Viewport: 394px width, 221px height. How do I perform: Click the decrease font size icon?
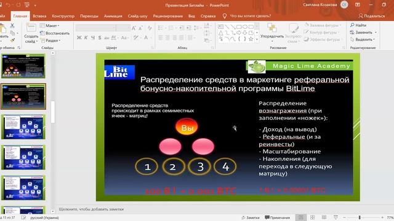[x=140, y=28]
